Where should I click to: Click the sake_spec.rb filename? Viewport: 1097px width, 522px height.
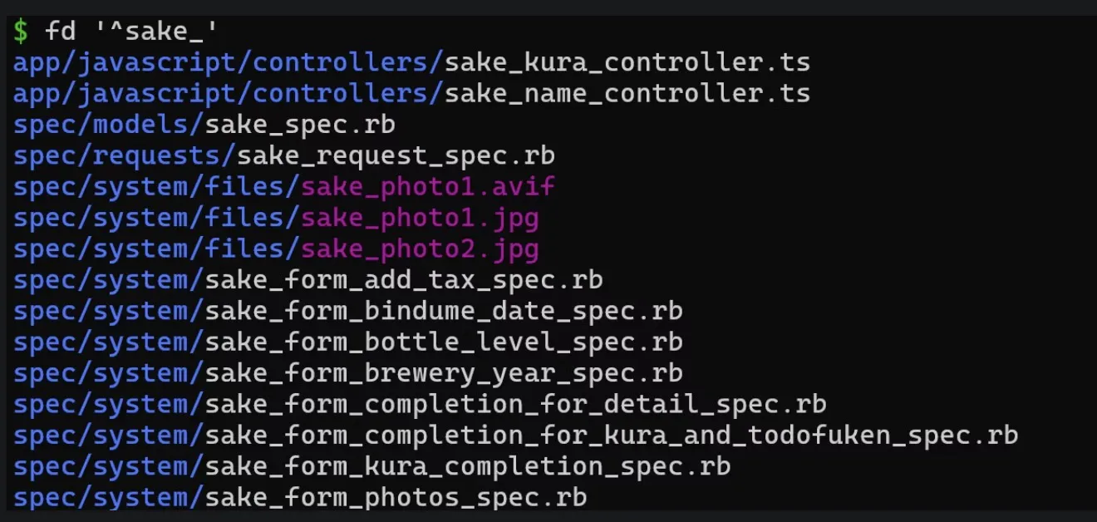tap(299, 125)
